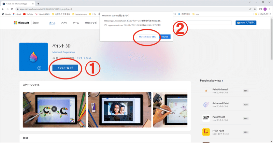Click the People also view heading
This screenshot has width=273, height=143.
click(210, 81)
